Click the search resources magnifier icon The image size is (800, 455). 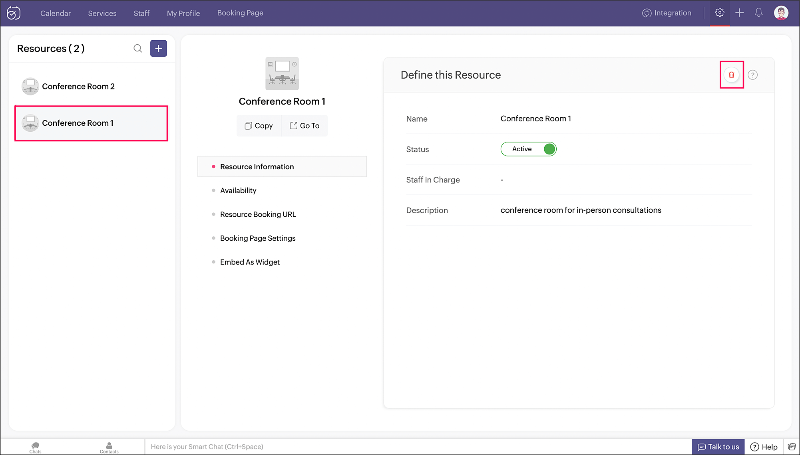pyautogui.click(x=137, y=48)
